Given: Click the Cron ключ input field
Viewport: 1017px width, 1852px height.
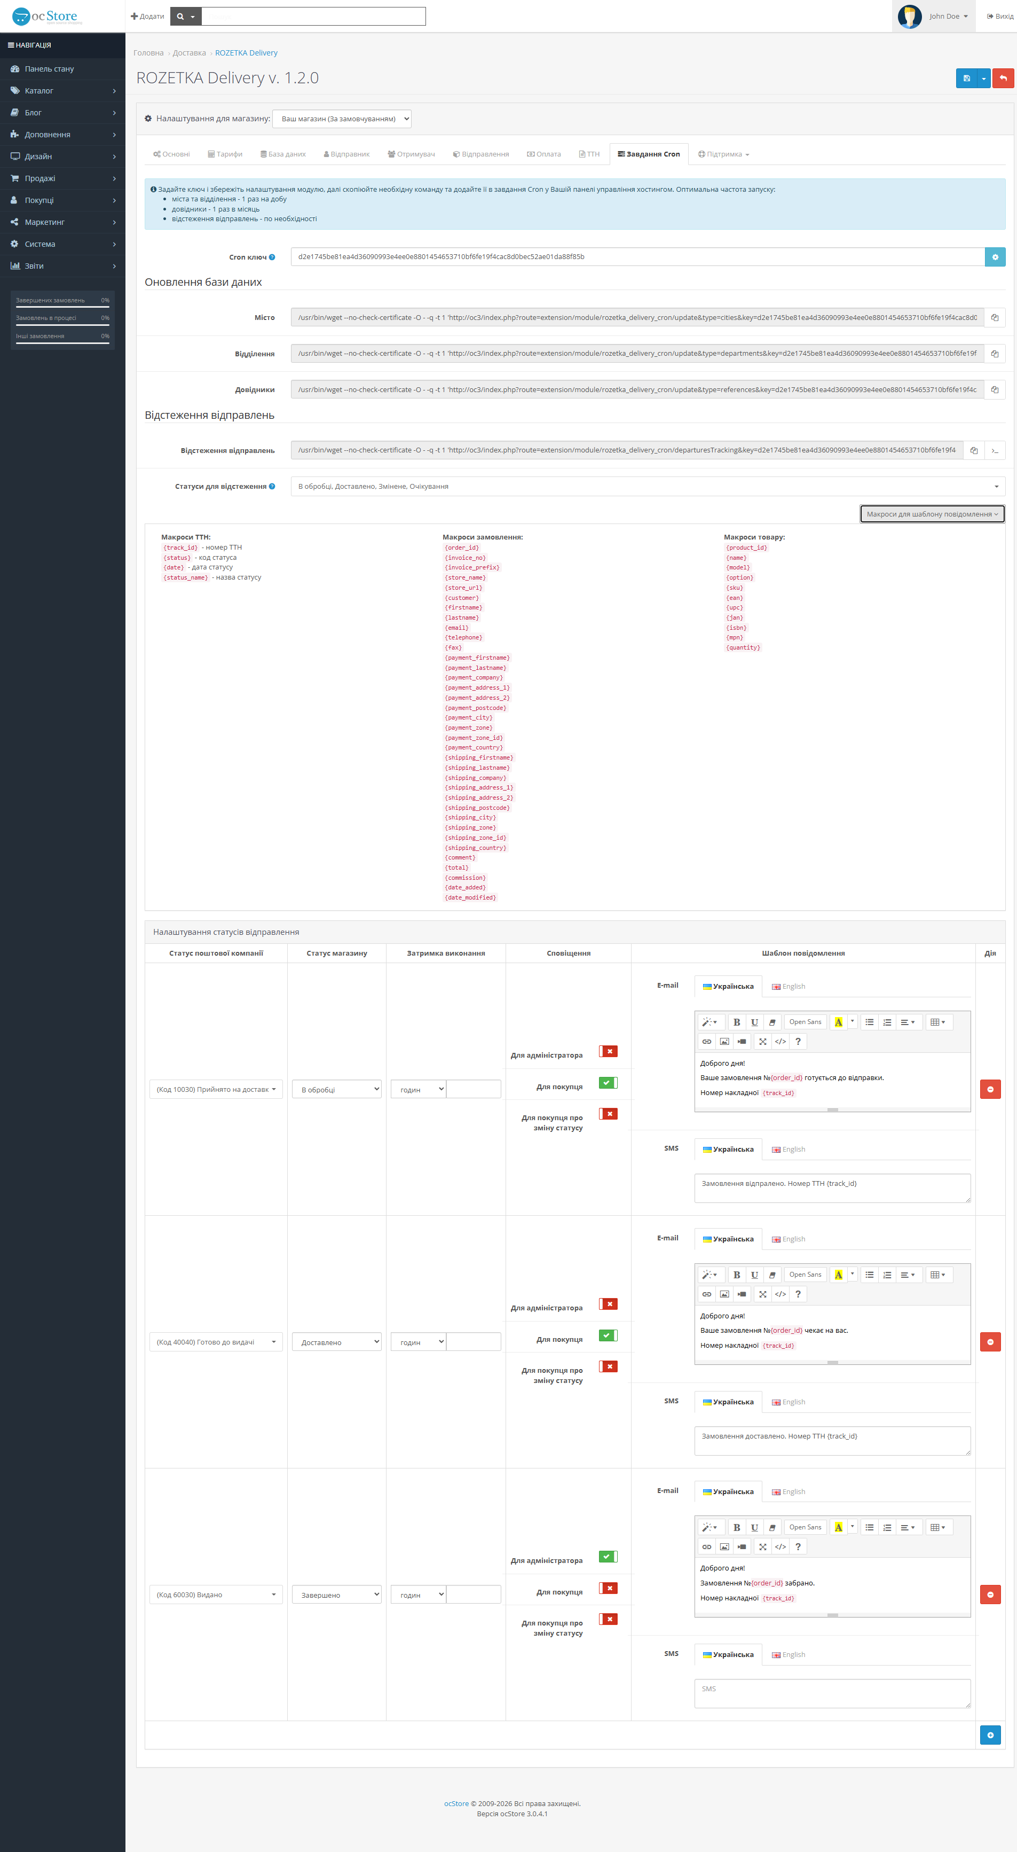Looking at the screenshot, I should tap(637, 256).
